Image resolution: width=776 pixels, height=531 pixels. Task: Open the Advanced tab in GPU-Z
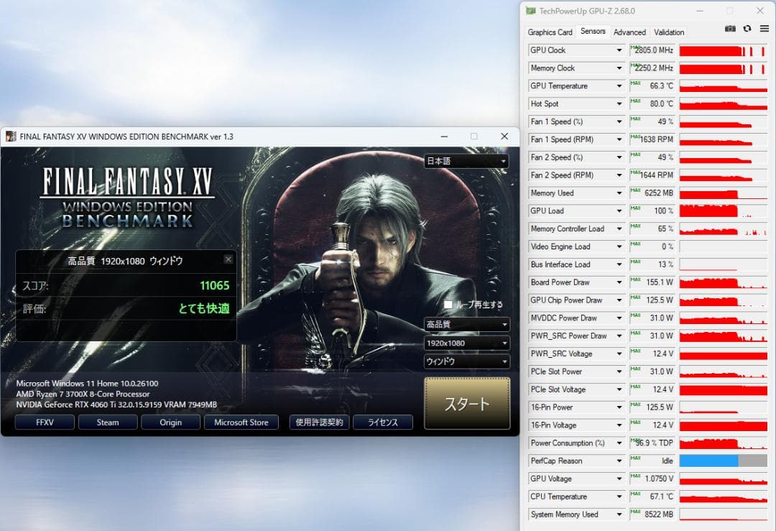tap(629, 32)
